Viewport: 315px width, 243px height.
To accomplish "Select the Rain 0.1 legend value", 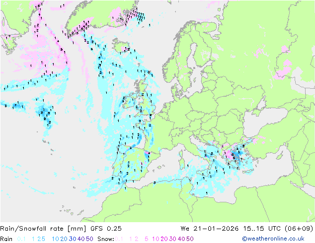I will (21, 239).
